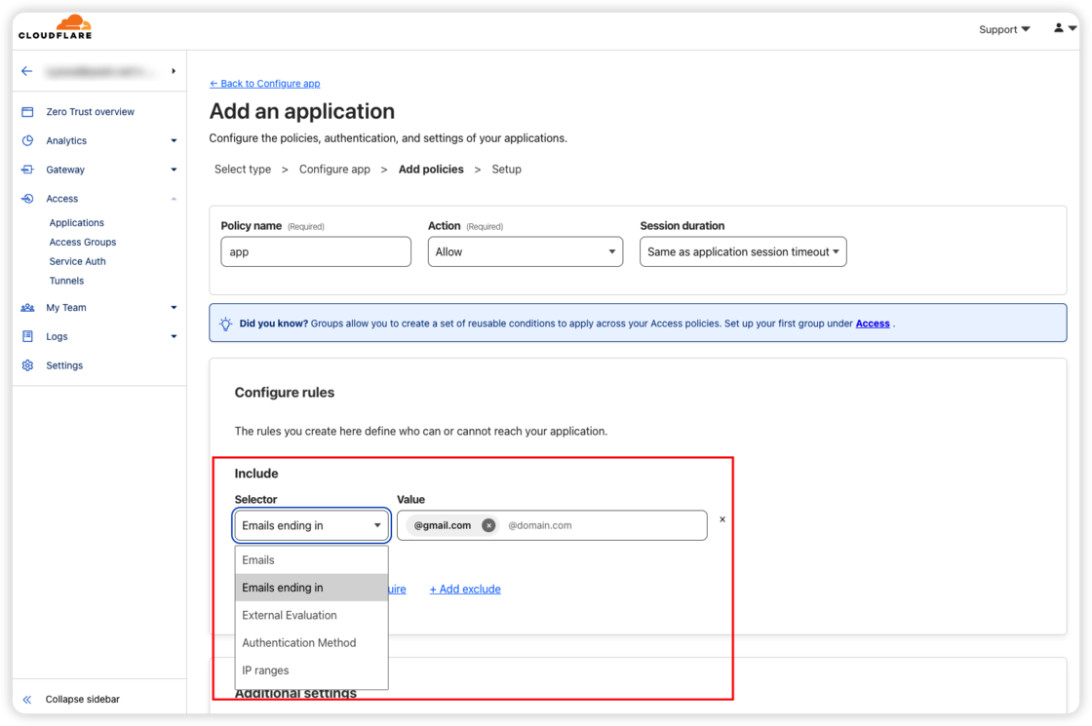
Task: Open the Session duration dropdown
Action: pyautogui.click(x=743, y=252)
